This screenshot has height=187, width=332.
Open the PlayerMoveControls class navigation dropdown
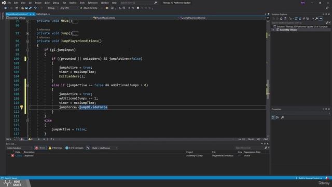coord(135,18)
